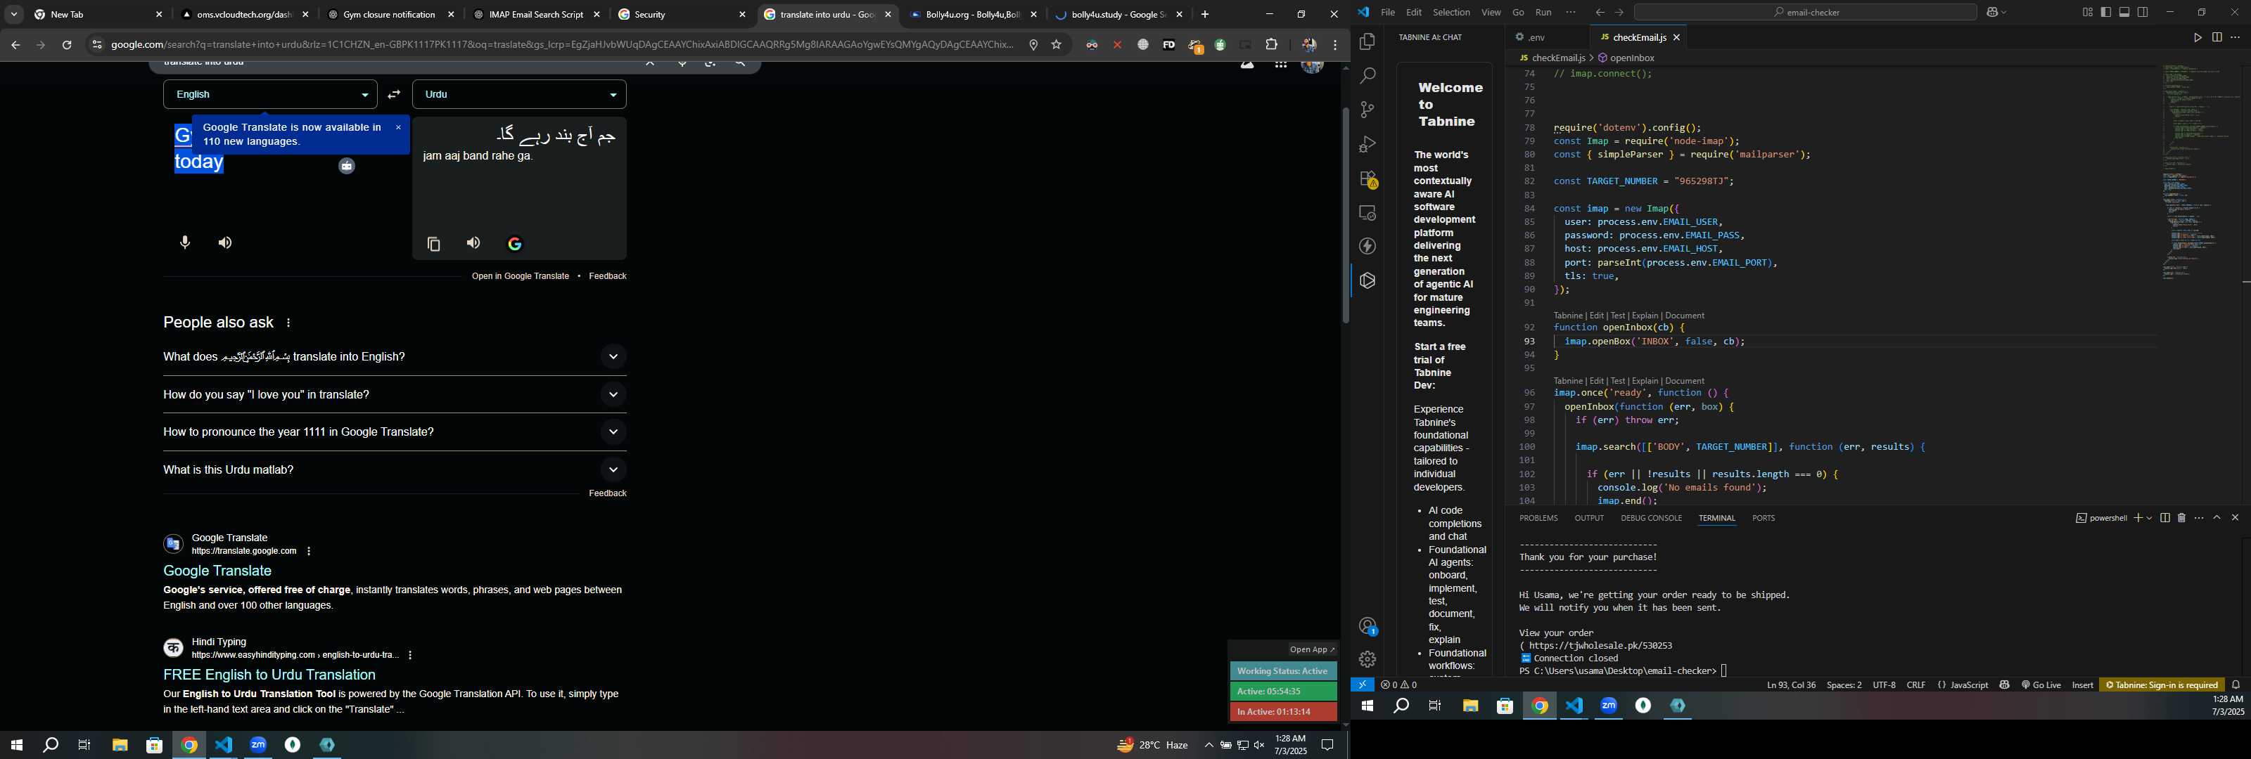Open Run and Debug view in VS Code
Image resolution: width=2251 pixels, height=759 pixels.
tap(1367, 144)
